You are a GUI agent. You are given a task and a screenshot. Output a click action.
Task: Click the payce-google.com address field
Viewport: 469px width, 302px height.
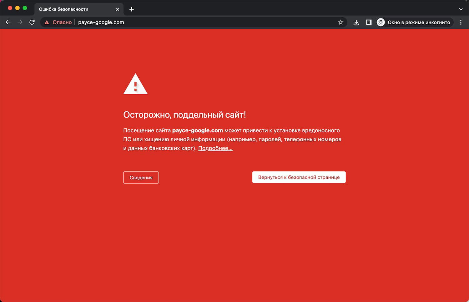pos(194,22)
